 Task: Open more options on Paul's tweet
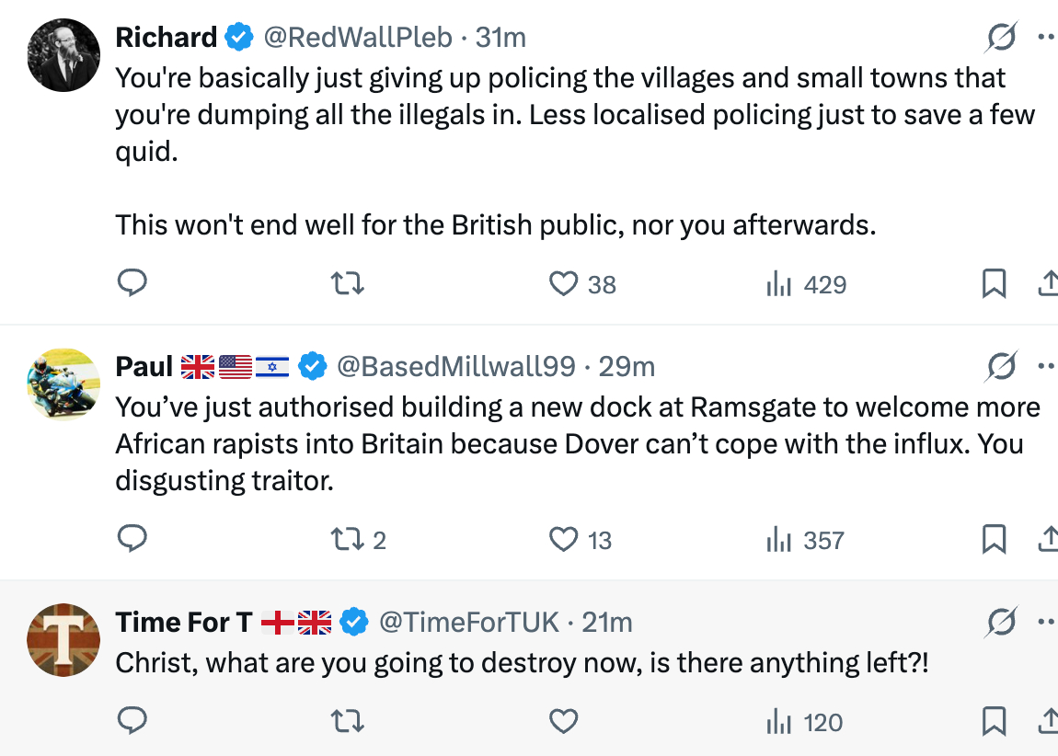pos(1046,366)
